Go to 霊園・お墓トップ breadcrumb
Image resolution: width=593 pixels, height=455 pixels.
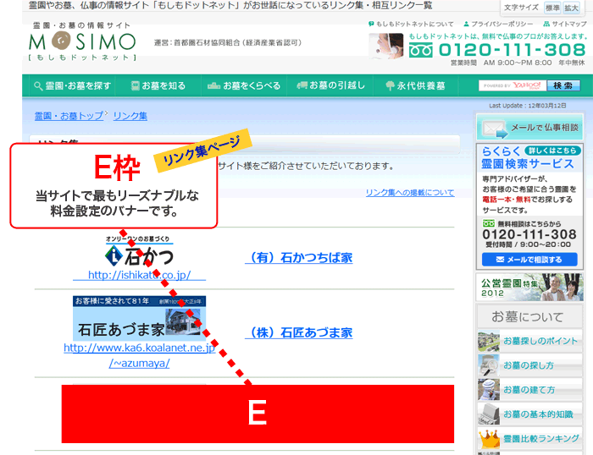point(69,116)
